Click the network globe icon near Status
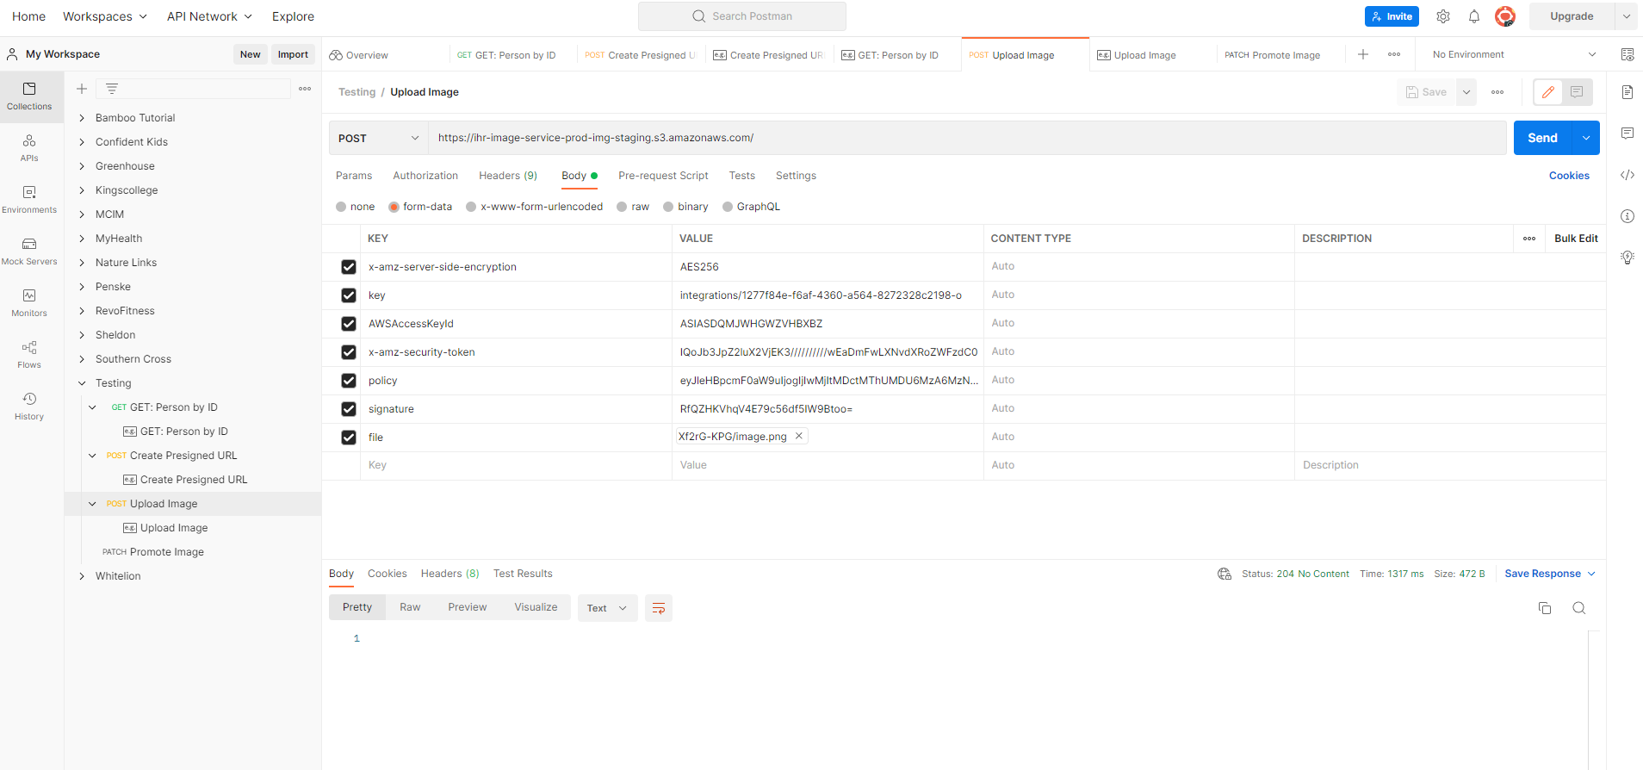 [x=1224, y=574]
